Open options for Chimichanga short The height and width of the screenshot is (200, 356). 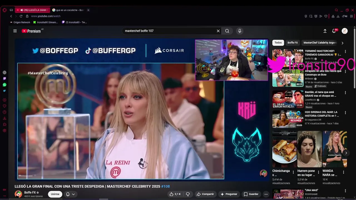point(293,172)
